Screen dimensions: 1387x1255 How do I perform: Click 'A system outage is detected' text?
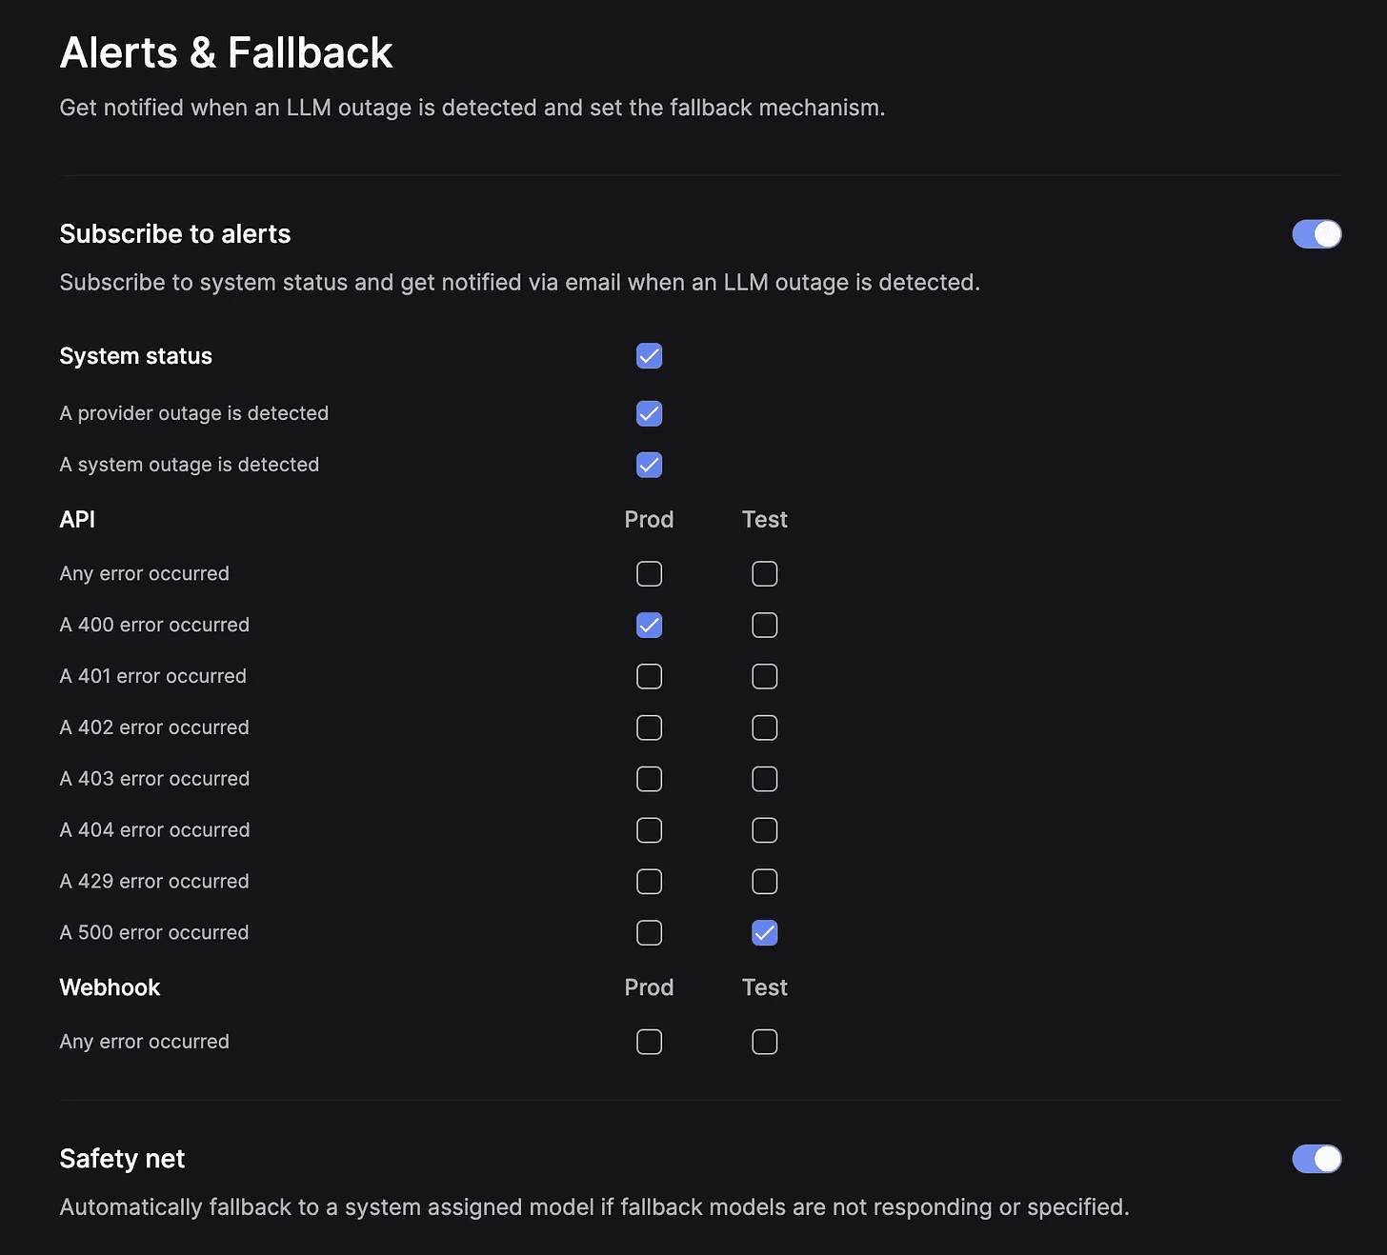190,465
